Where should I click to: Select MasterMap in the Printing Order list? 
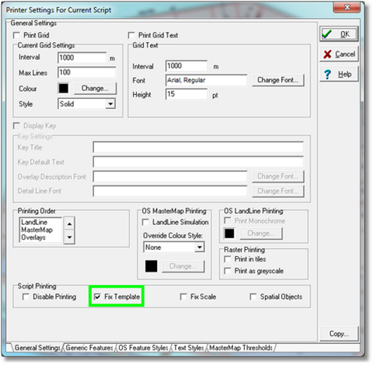[37, 230]
